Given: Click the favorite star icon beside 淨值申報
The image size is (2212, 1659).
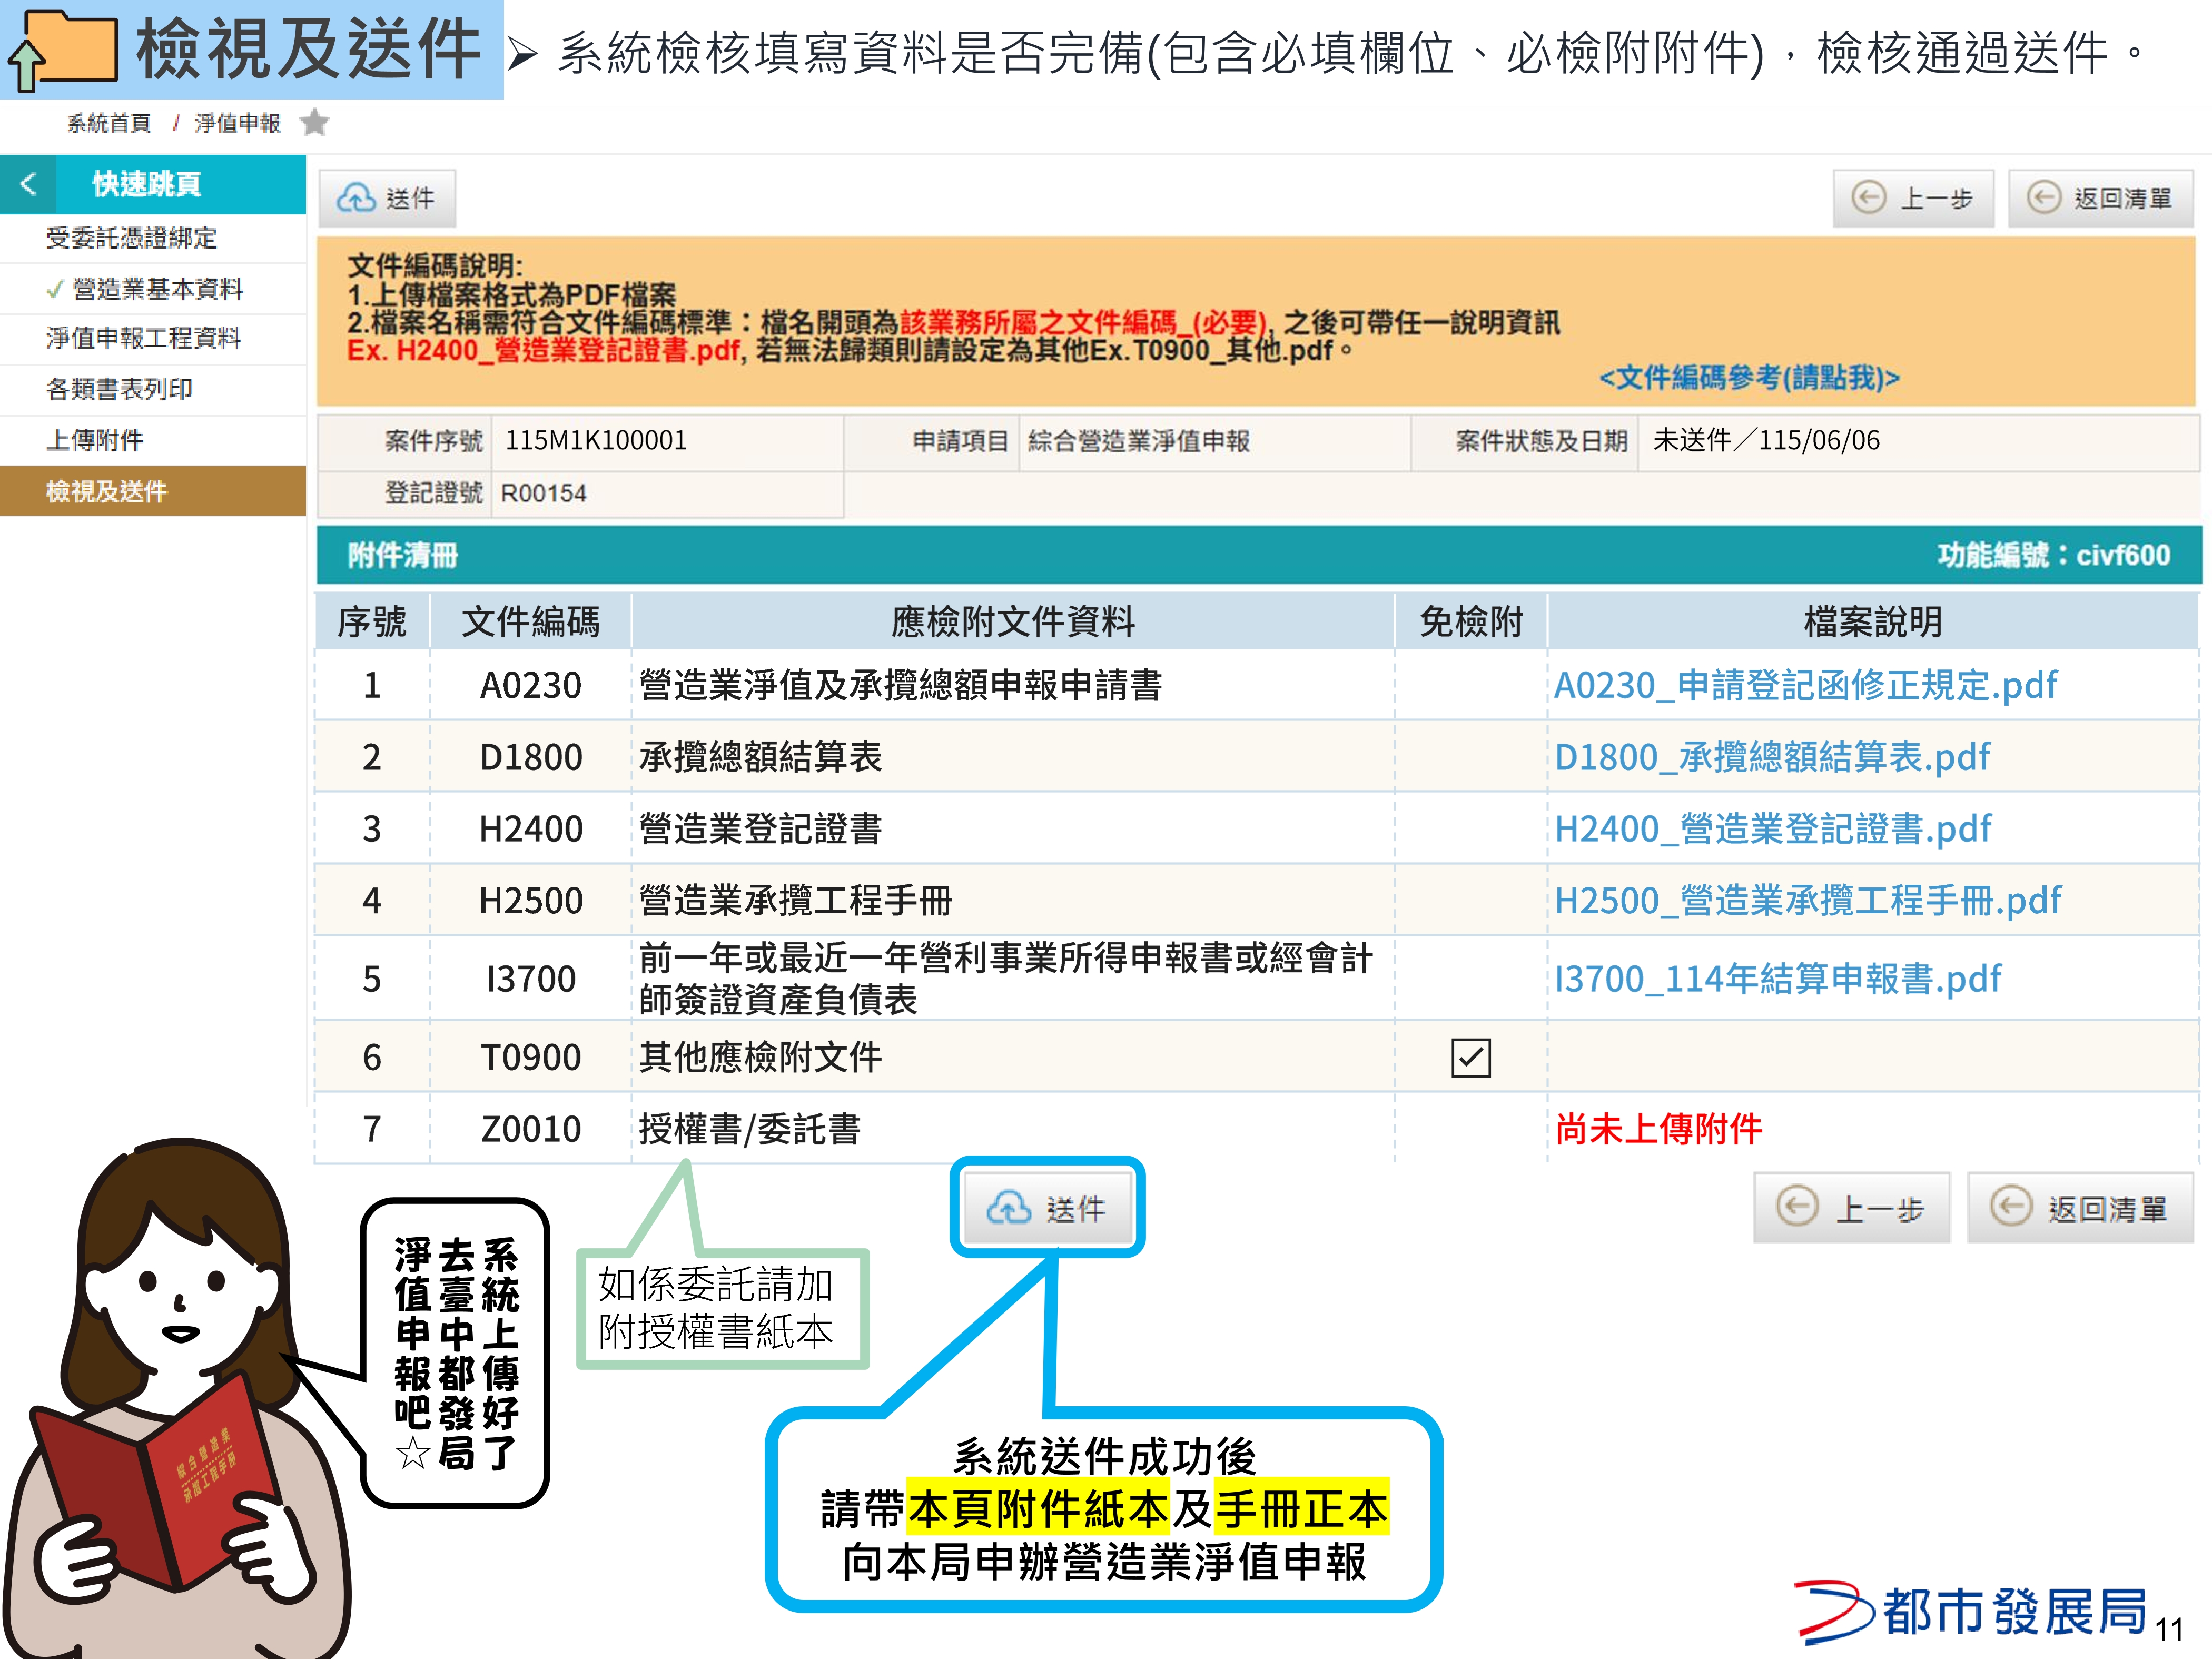Looking at the screenshot, I should coord(314,122).
